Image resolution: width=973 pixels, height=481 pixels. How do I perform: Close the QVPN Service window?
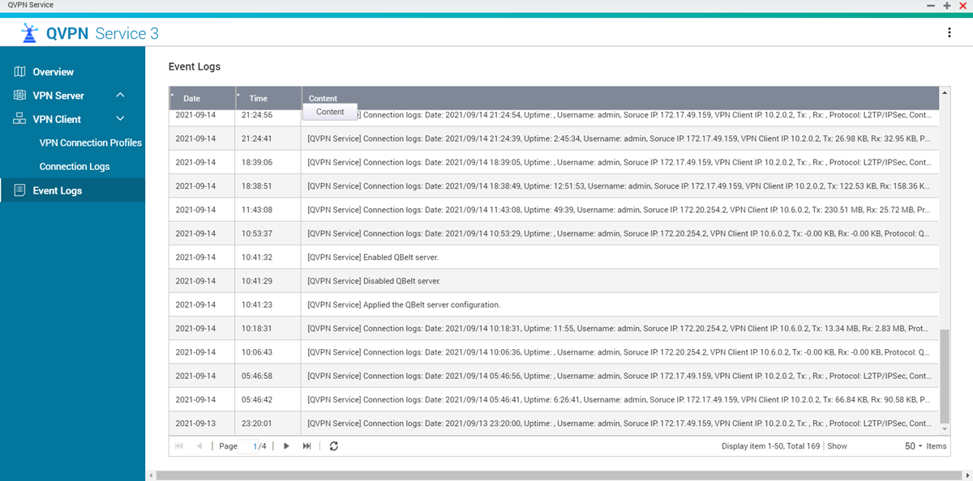[x=962, y=6]
